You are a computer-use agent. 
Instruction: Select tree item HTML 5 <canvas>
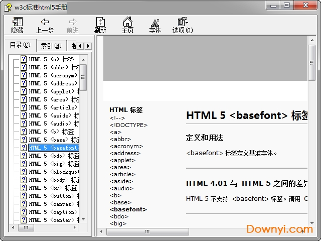[54, 204]
